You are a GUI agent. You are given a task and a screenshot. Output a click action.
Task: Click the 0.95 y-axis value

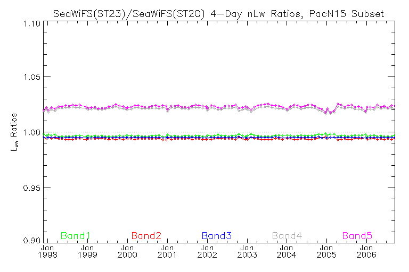click(x=32, y=188)
